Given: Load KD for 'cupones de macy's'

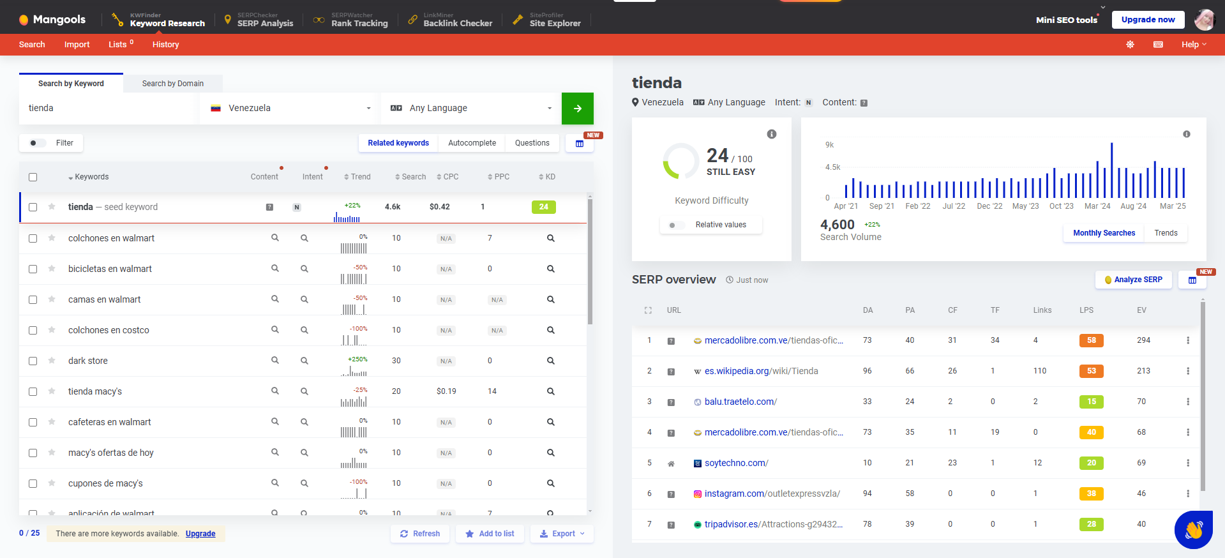Looking at the screenshot, I should 550,483.
